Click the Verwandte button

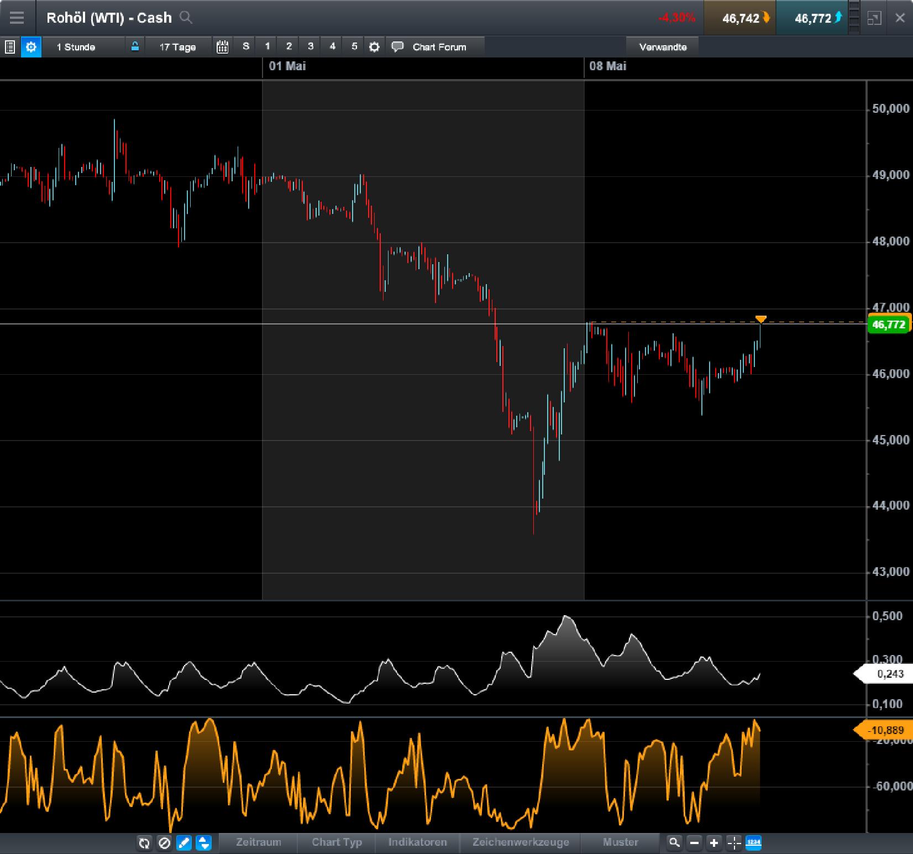click(x=663, y=47)
